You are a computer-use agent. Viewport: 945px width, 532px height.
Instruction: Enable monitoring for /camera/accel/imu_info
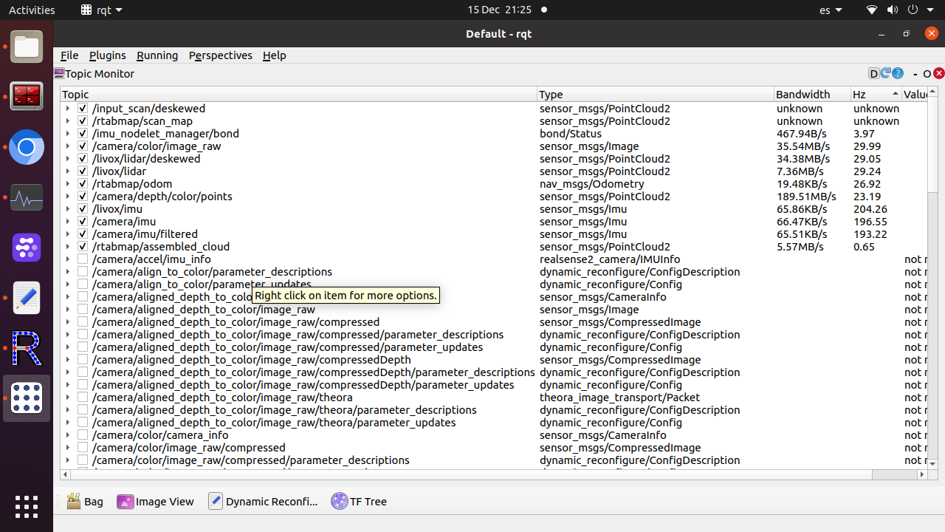click(x=83, y=259)
